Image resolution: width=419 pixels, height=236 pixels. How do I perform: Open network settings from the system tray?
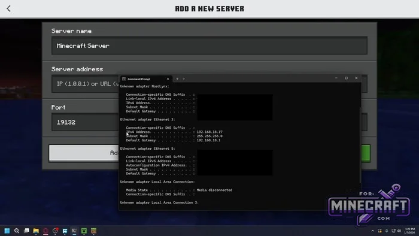tap(393, 231)
